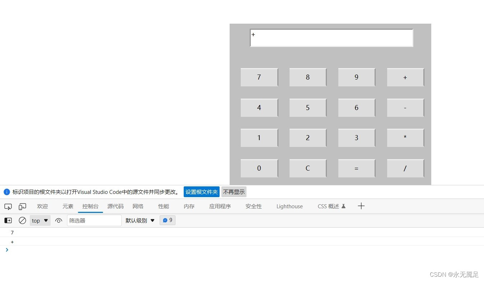Switch to the 欢迎 tab
The width and height of the screenshot is (484, 281).
tap(42, 206)
